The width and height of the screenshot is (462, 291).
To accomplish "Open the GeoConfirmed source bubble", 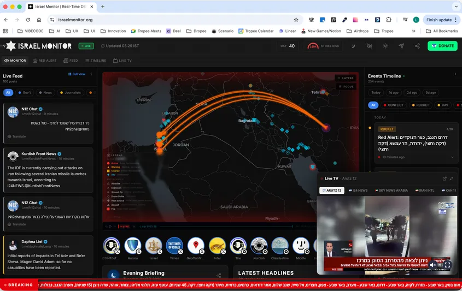I will (x=195, y=245).
